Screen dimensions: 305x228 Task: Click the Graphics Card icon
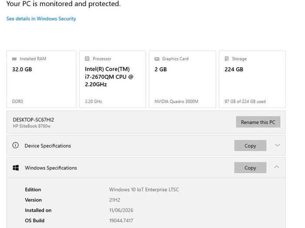157,59
